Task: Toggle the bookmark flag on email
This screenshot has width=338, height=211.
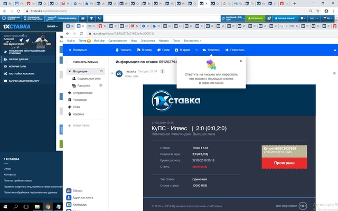Action: coord(334,73)
